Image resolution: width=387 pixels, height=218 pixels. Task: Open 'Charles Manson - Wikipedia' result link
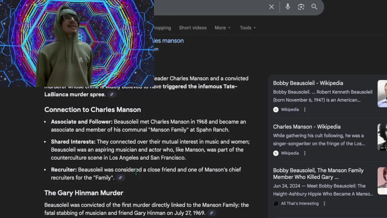click(x=307, y=127)
